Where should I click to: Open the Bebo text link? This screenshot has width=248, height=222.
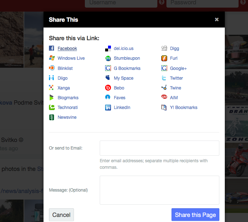[119, 88]
